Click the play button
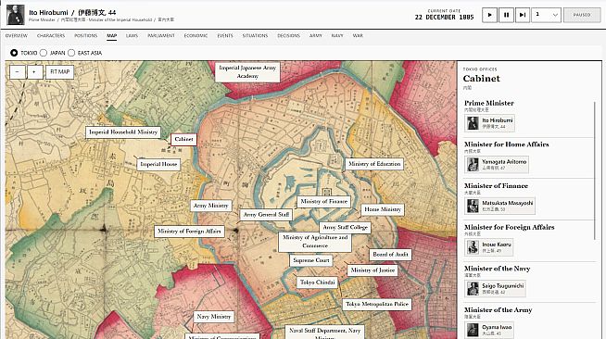The width and height of the screenshot is (606, 339). [x=489, y=15]
